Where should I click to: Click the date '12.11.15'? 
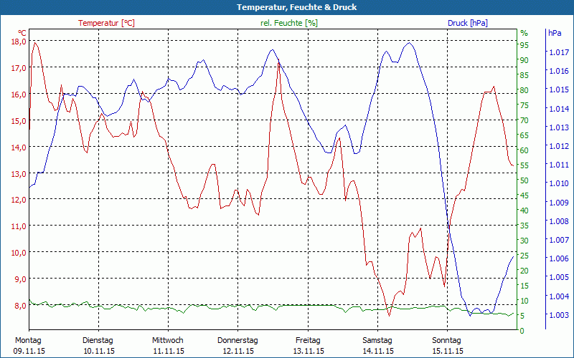(x=238, y=351)
